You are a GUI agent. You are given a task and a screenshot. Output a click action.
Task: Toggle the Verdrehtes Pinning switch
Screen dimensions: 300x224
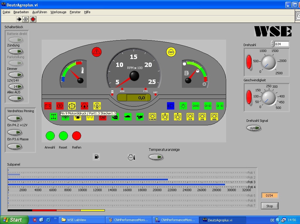click(x=15, y=118)
